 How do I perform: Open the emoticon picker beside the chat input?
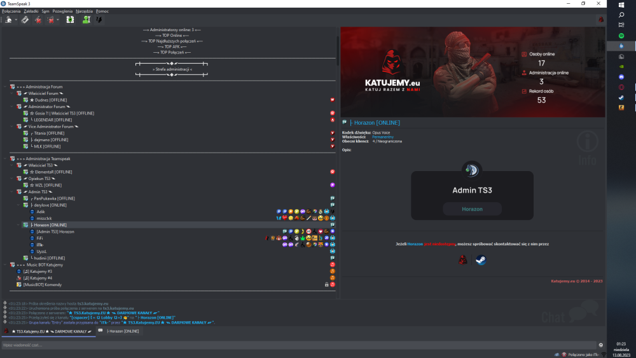click(x=601, y=345)
